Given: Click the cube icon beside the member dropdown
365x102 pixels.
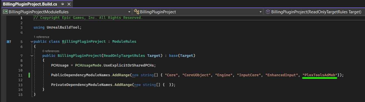Looking at the screenshot, I should pos(268,12).
